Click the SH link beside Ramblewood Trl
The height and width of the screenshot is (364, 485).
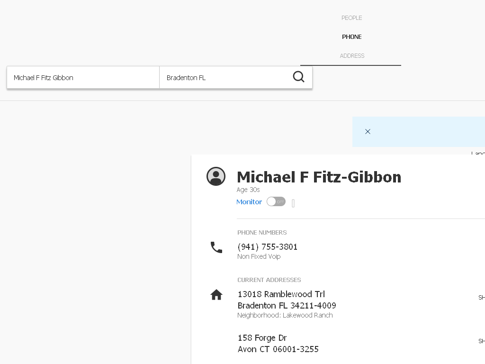coord(482,298)
